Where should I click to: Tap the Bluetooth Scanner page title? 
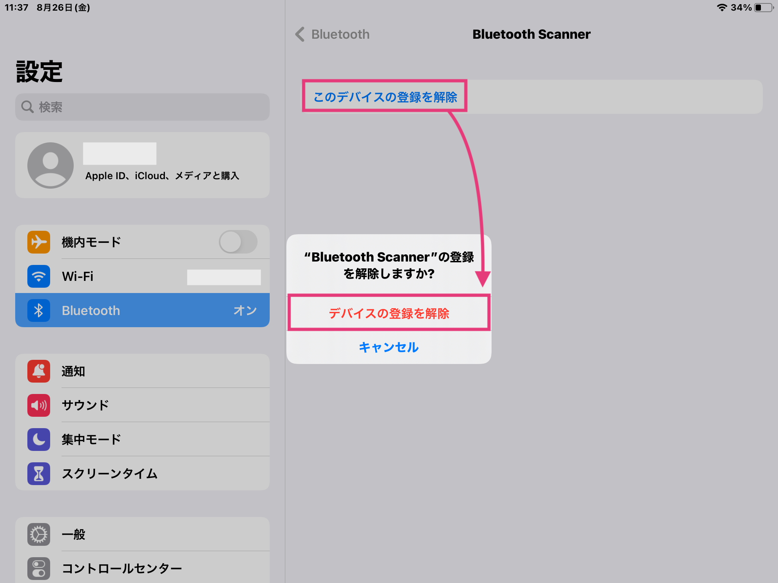(x=531, y=34)
